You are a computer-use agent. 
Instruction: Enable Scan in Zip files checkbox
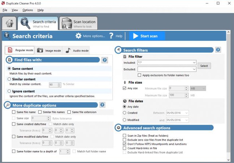[x=124, y=136]
